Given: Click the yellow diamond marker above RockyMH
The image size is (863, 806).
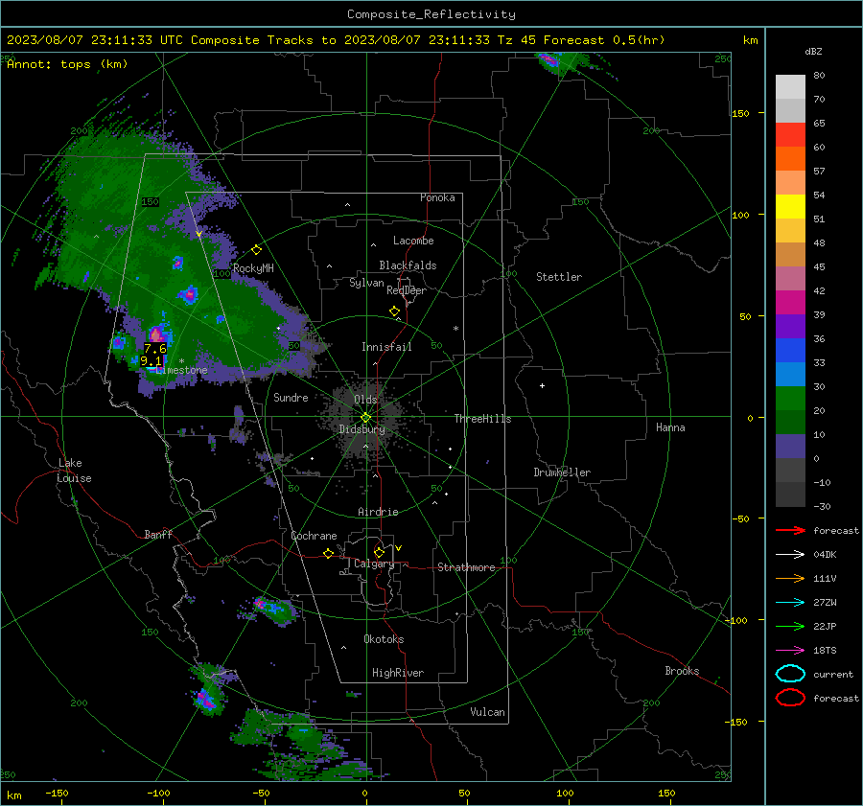Looking at the screenshot, I should pos(256,250).
